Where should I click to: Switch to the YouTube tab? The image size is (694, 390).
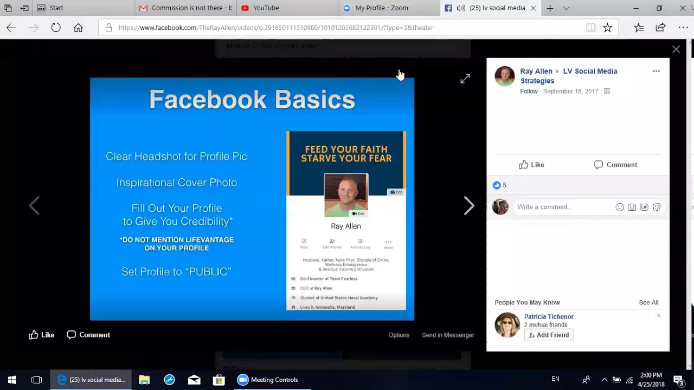[x=287, y=8]
